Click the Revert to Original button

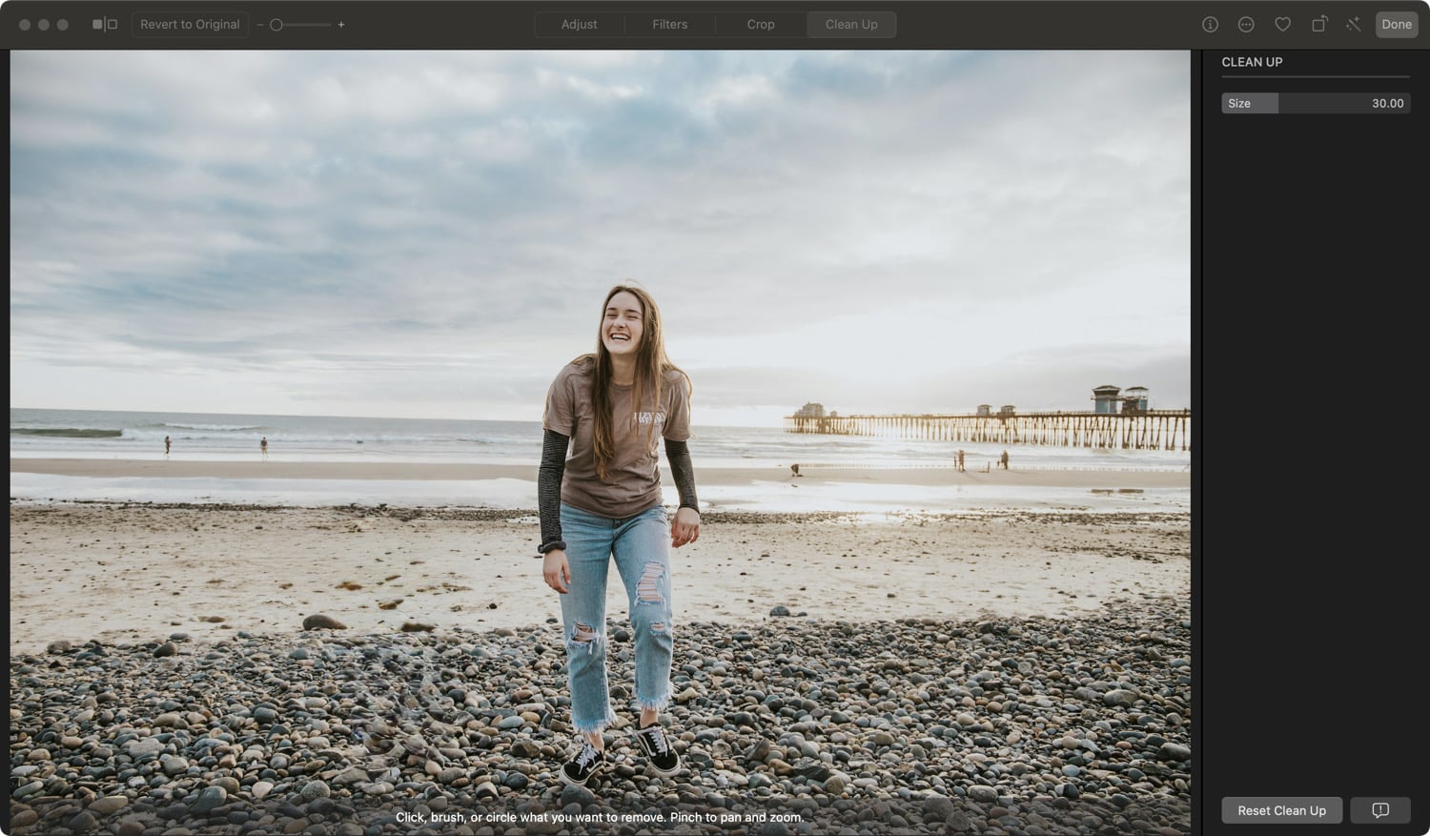[190, 25]
